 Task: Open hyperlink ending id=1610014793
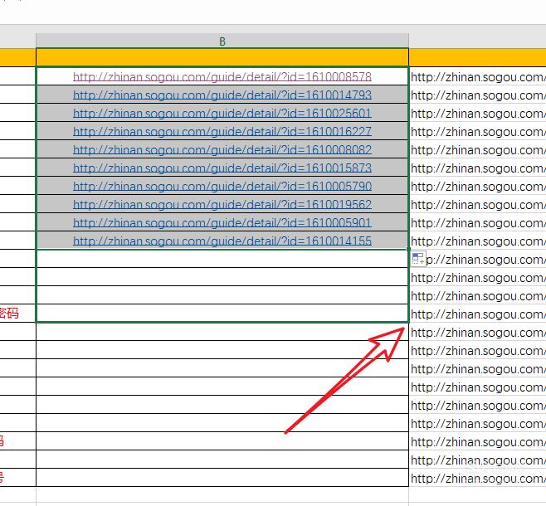(222, 95)
